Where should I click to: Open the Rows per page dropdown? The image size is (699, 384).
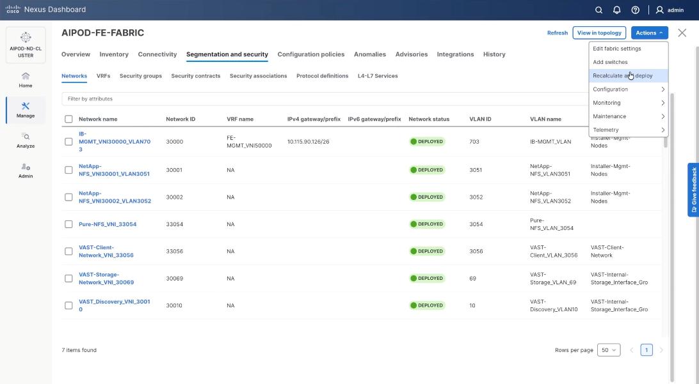point(608,350)
